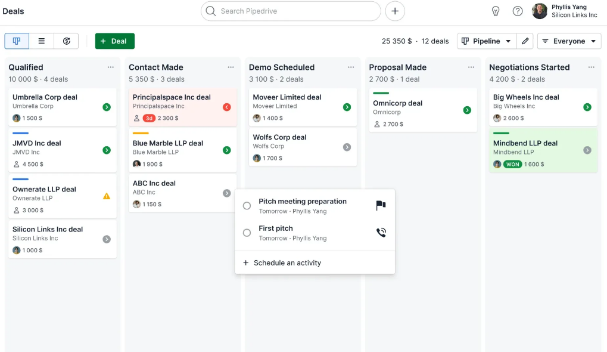
Task: Click the 3d overdue badge on Principalspace
Action: 149,118
